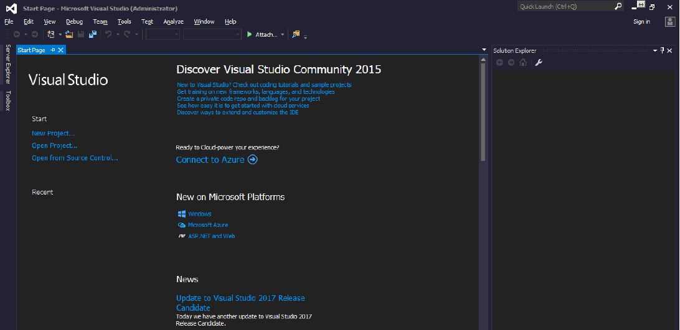This screenshot has width=680, height=330.
Task: Click the Solution Explorer auto-hide pin
Action: [662, 51]
